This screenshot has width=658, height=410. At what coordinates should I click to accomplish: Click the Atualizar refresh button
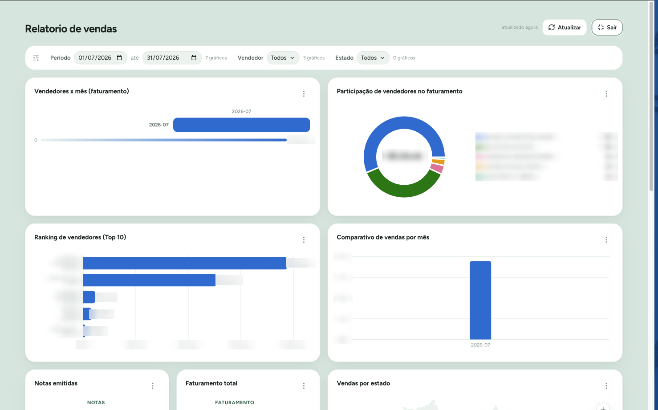565,28
